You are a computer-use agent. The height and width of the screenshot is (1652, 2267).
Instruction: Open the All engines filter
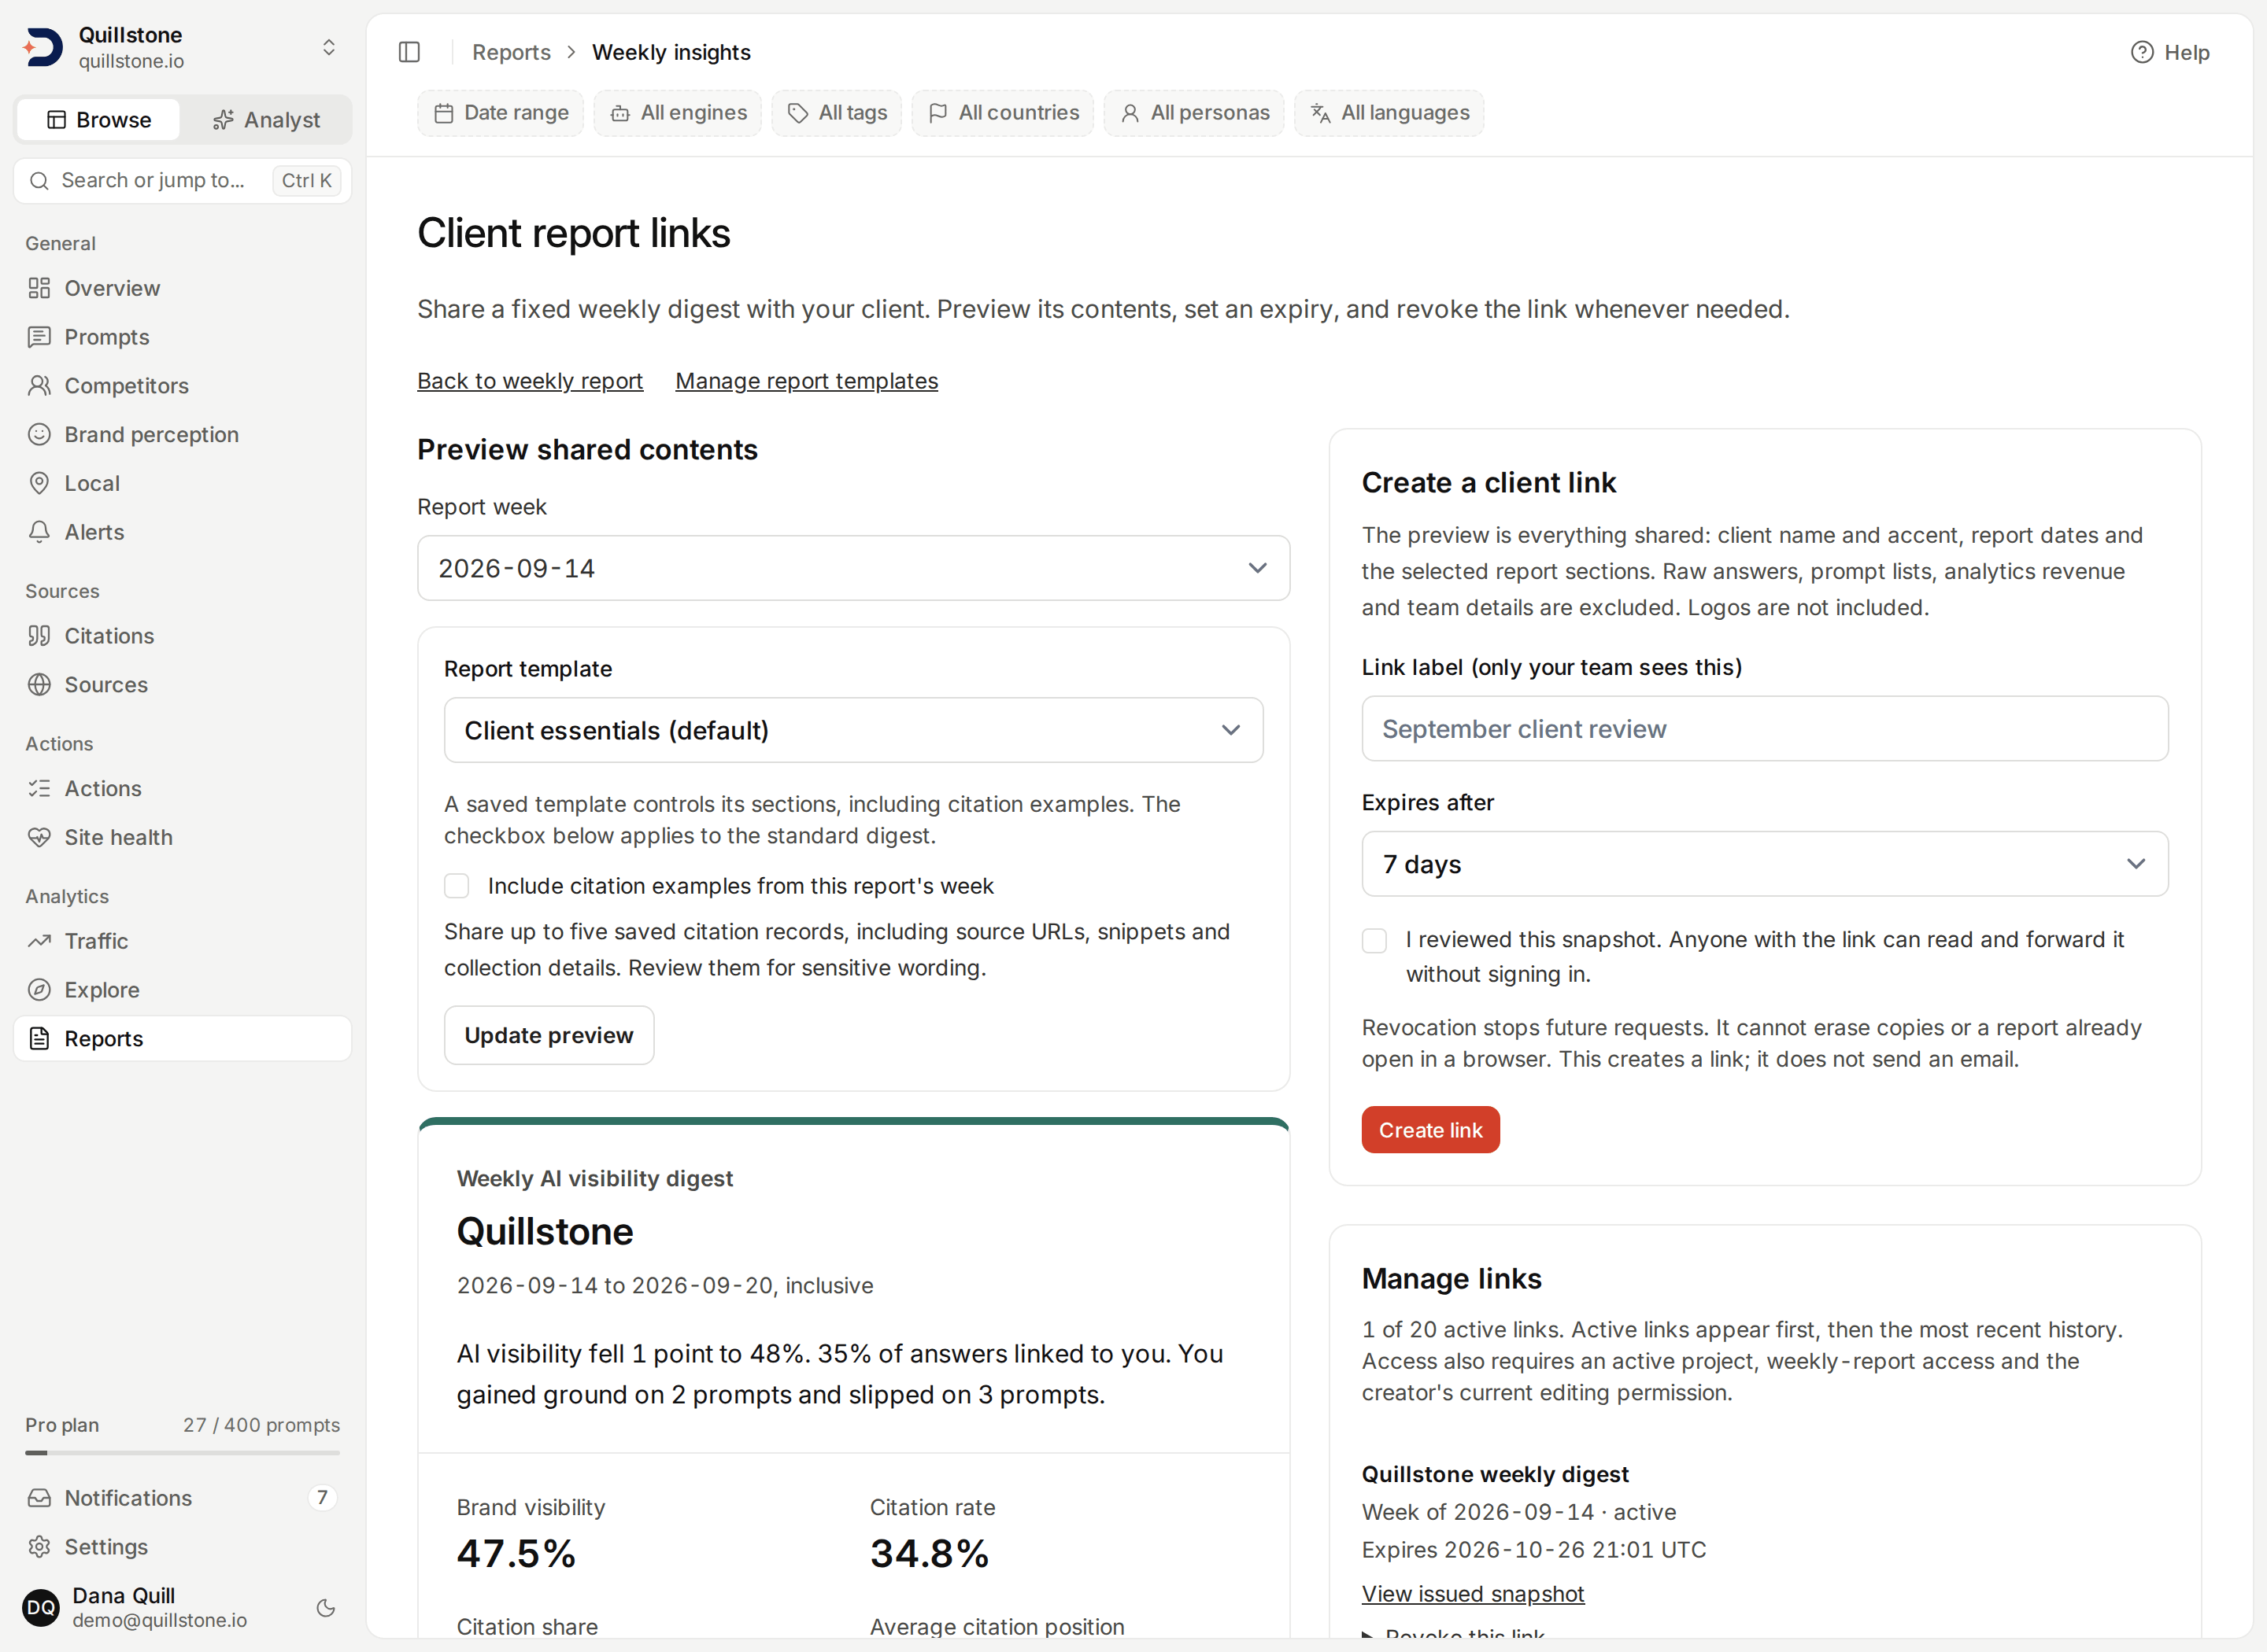pyautogui.click(x=677, y=113)
